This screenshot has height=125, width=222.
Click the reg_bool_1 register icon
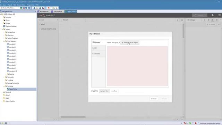[8, 44]
